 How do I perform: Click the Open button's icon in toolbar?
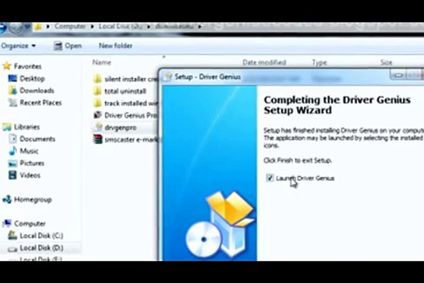[58, 46]
